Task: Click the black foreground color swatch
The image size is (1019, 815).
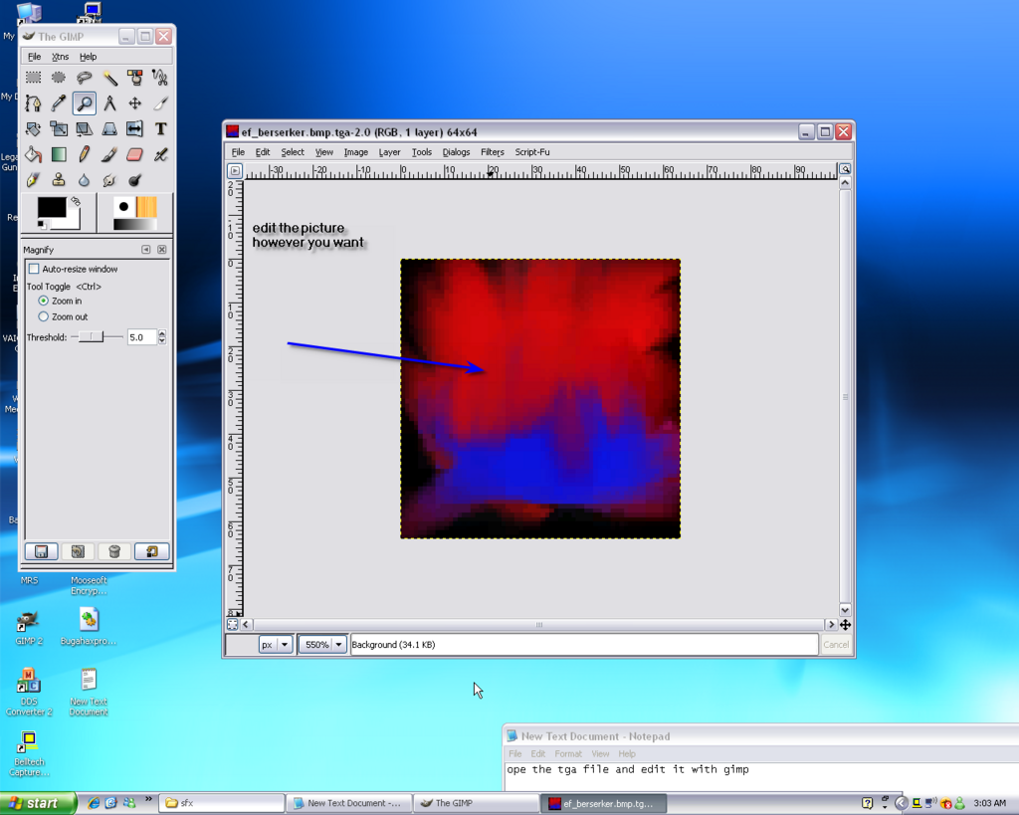Action: 51,208
